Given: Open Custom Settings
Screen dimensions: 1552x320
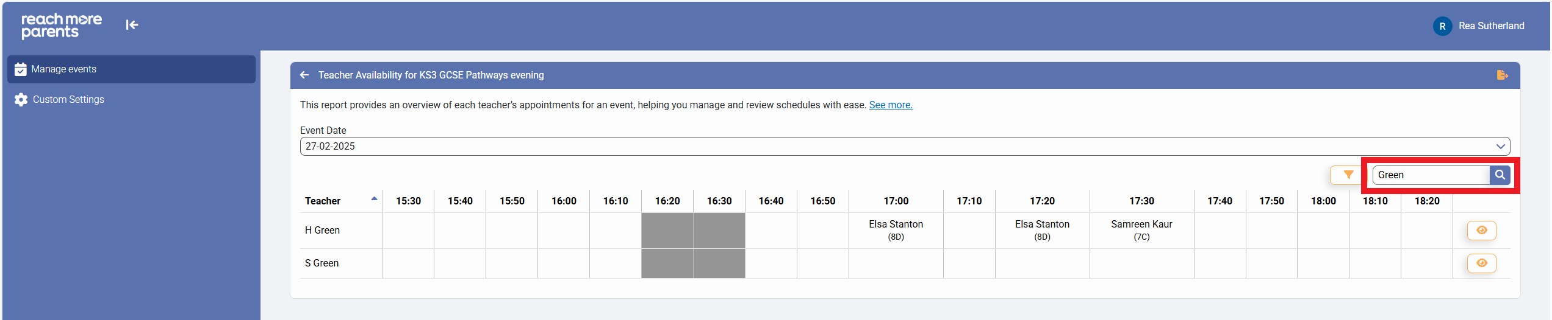Looking at the screenshot, I should [68, 100].
